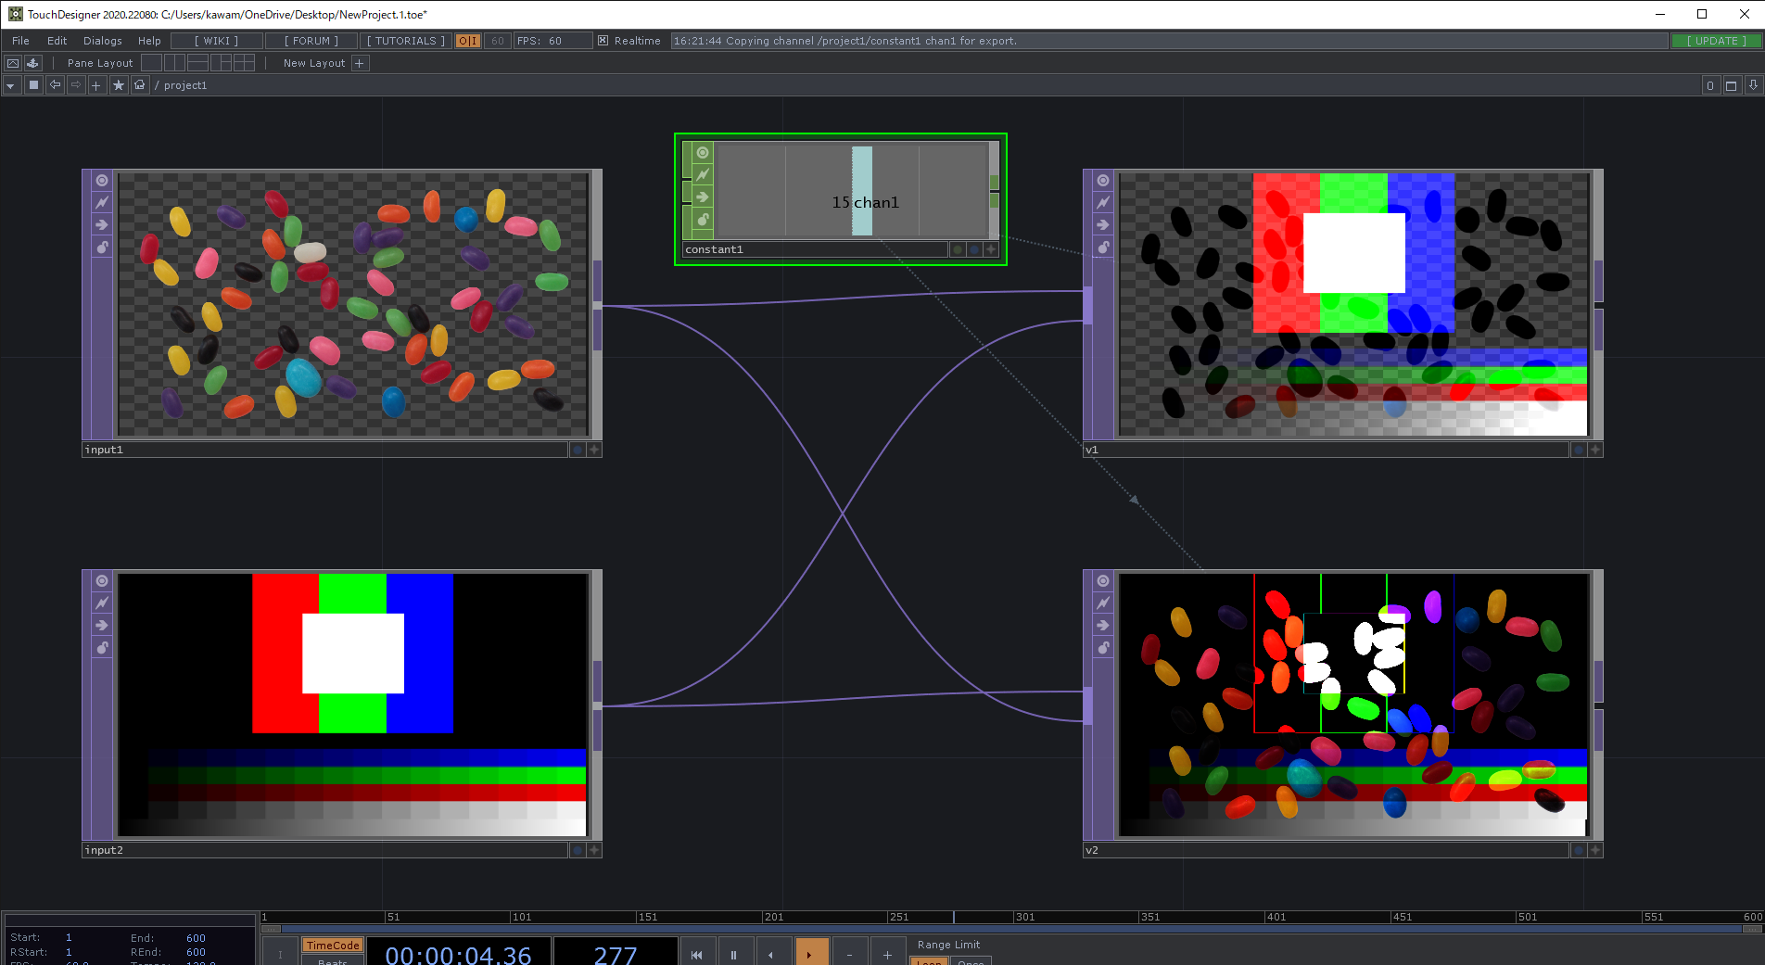
Task: Toggle constant1 viewer active button
Action: pyautogui.click(x=703, y=152)
